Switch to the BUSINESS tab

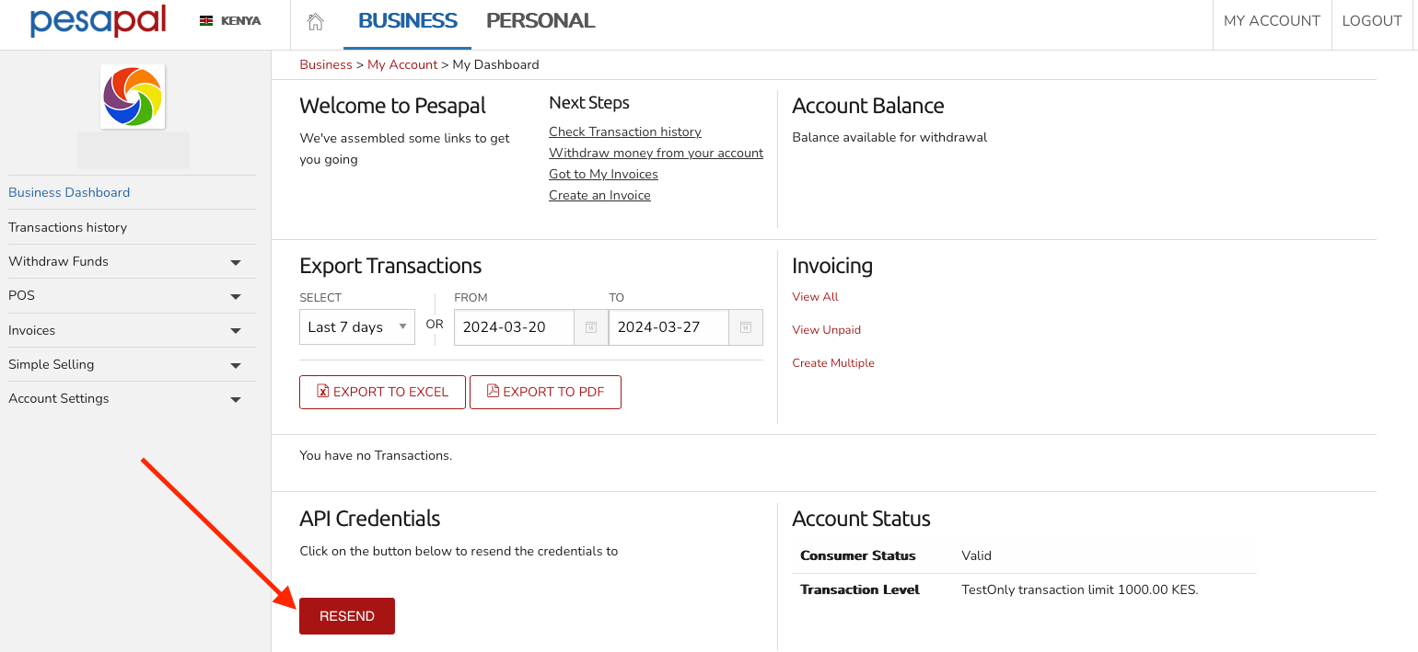pyautogui.click(x=407, y=20)
